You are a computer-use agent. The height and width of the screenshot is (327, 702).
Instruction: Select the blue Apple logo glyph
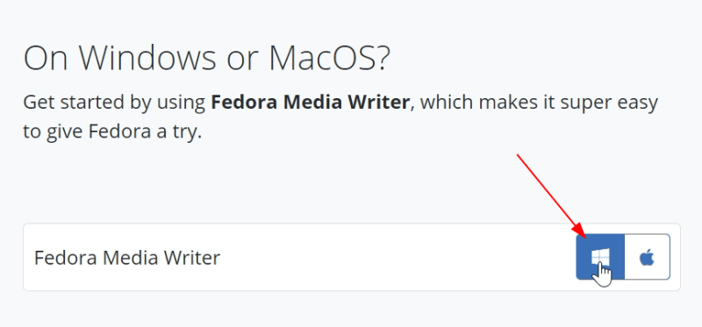pos(647,258)
